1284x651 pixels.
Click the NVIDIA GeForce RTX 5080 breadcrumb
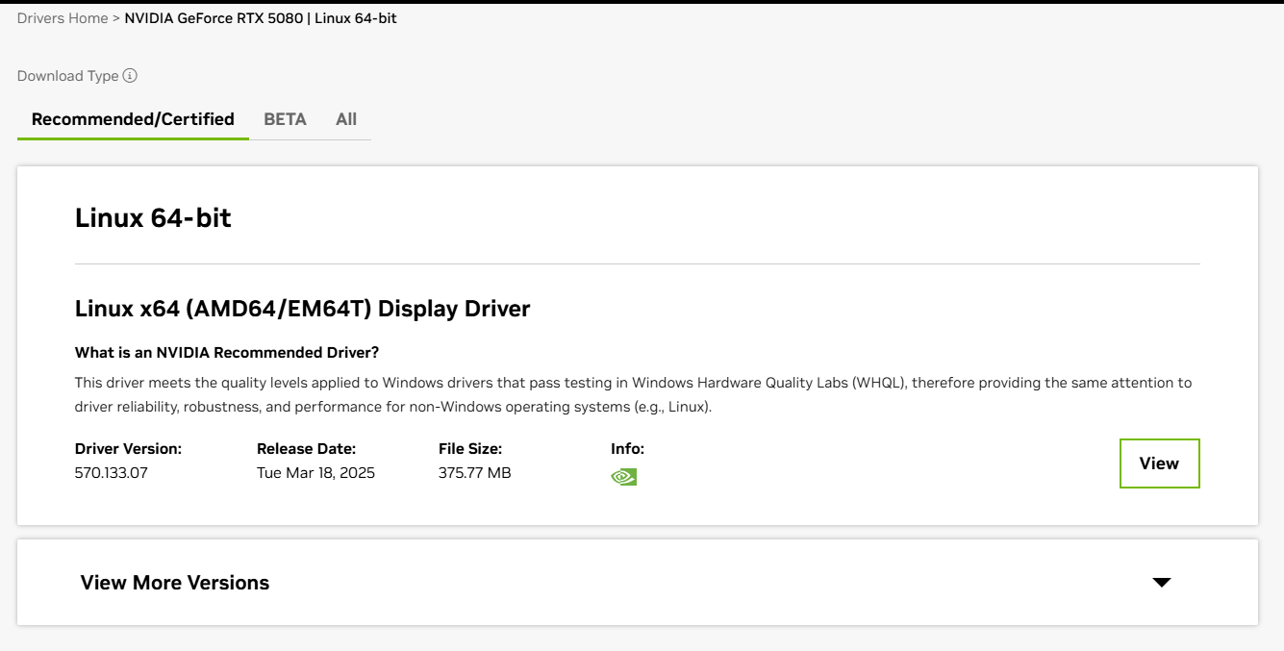coord(261,18)
